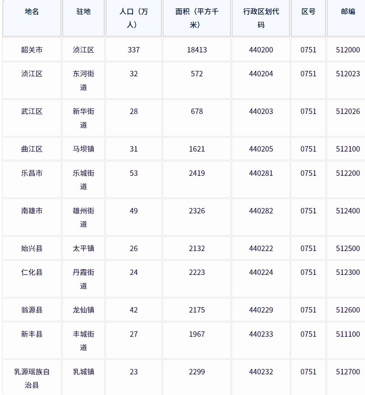Click the 东河街道 seat cell
Image resolution: width=365 pixels, height=395 pixels.
point(83,80)
